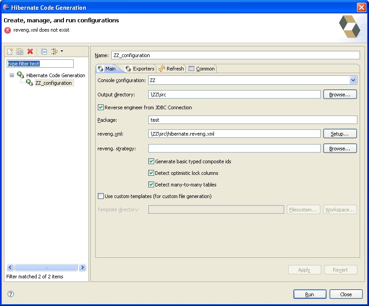Browse for the Output directory

tap(340, 95)
